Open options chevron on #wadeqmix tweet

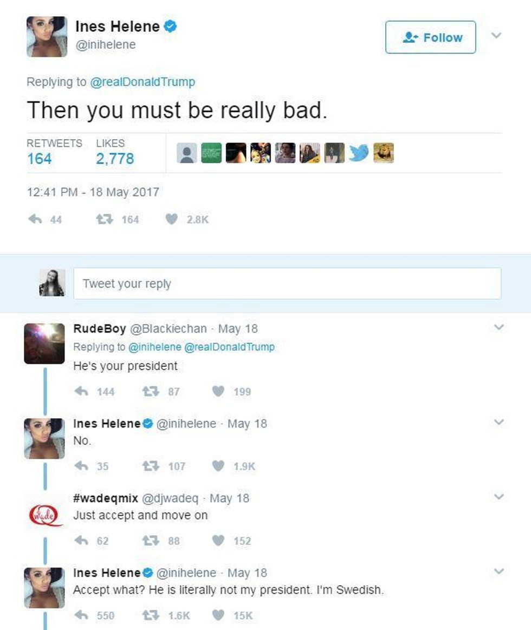499,497
